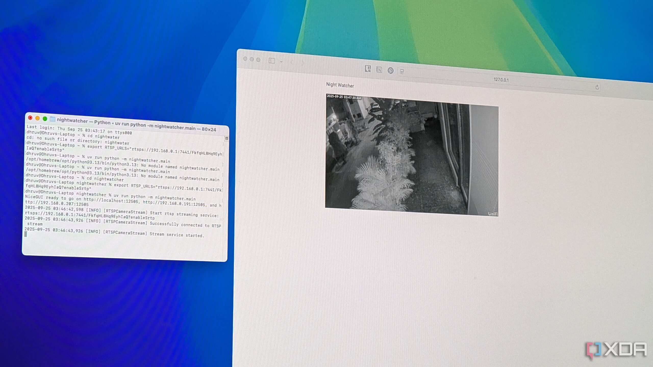Click the Terminal cursor line
Image resolution: width=653 pixels, height=367 pixels.
(26, 234)
